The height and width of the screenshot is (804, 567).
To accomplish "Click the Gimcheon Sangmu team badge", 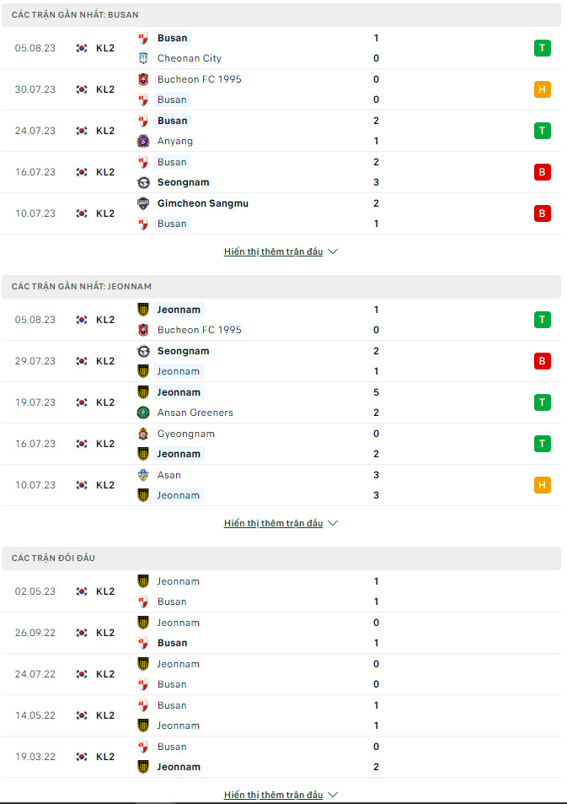I will pyautogui.click(x=143, y=203).
